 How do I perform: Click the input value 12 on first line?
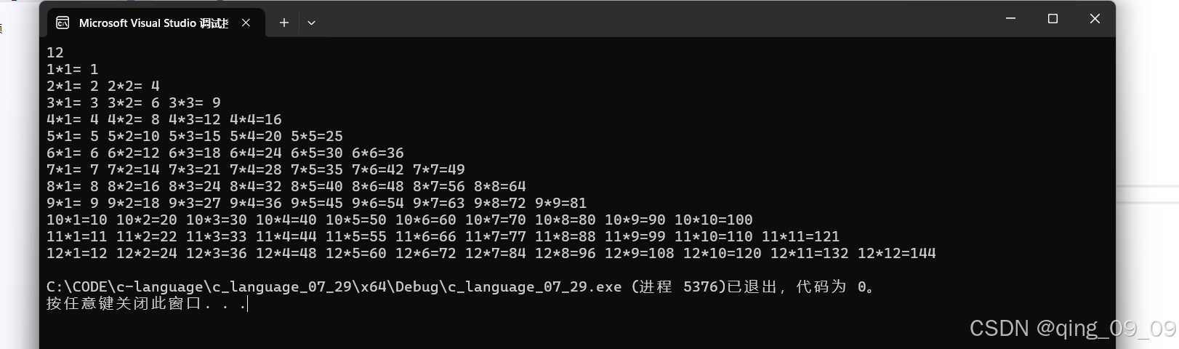click(55, 52)
